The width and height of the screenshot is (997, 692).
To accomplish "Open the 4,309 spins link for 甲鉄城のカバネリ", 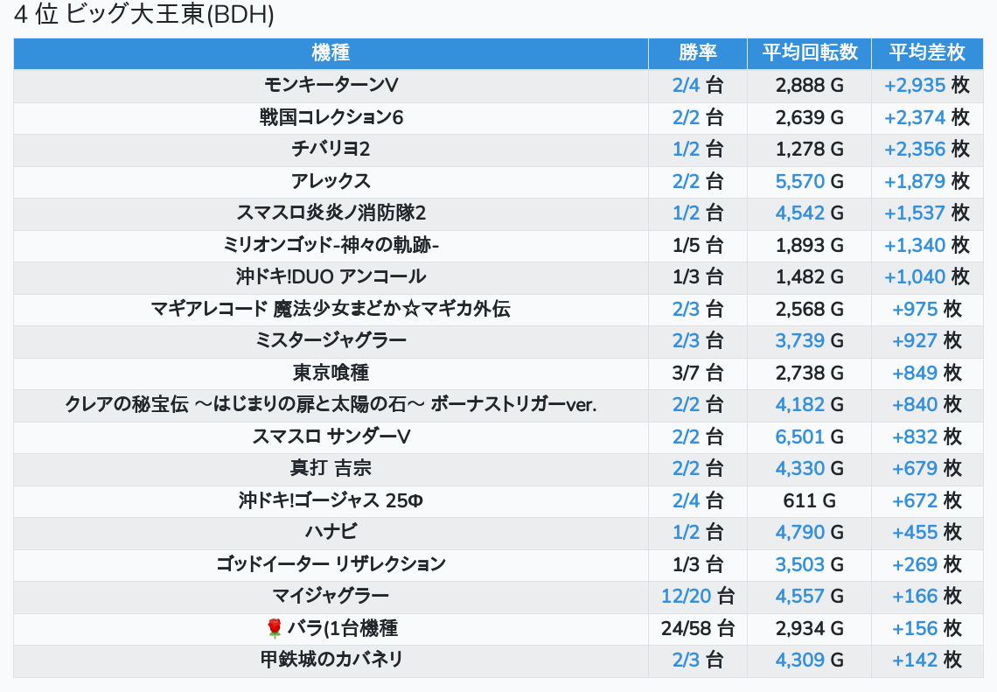I will (x=800, y=661).
